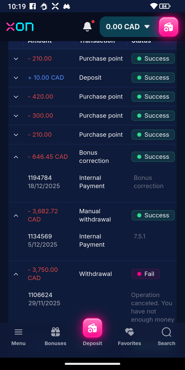Viewport: 185px width, 370px height.
Task: Expand the -300.00 Purchase point row
Action: (x=16, y=116)
